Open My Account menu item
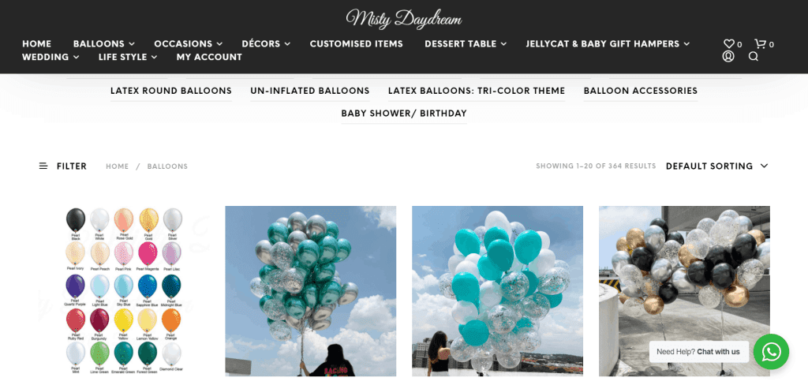808x385 pixels. [209, 58]
